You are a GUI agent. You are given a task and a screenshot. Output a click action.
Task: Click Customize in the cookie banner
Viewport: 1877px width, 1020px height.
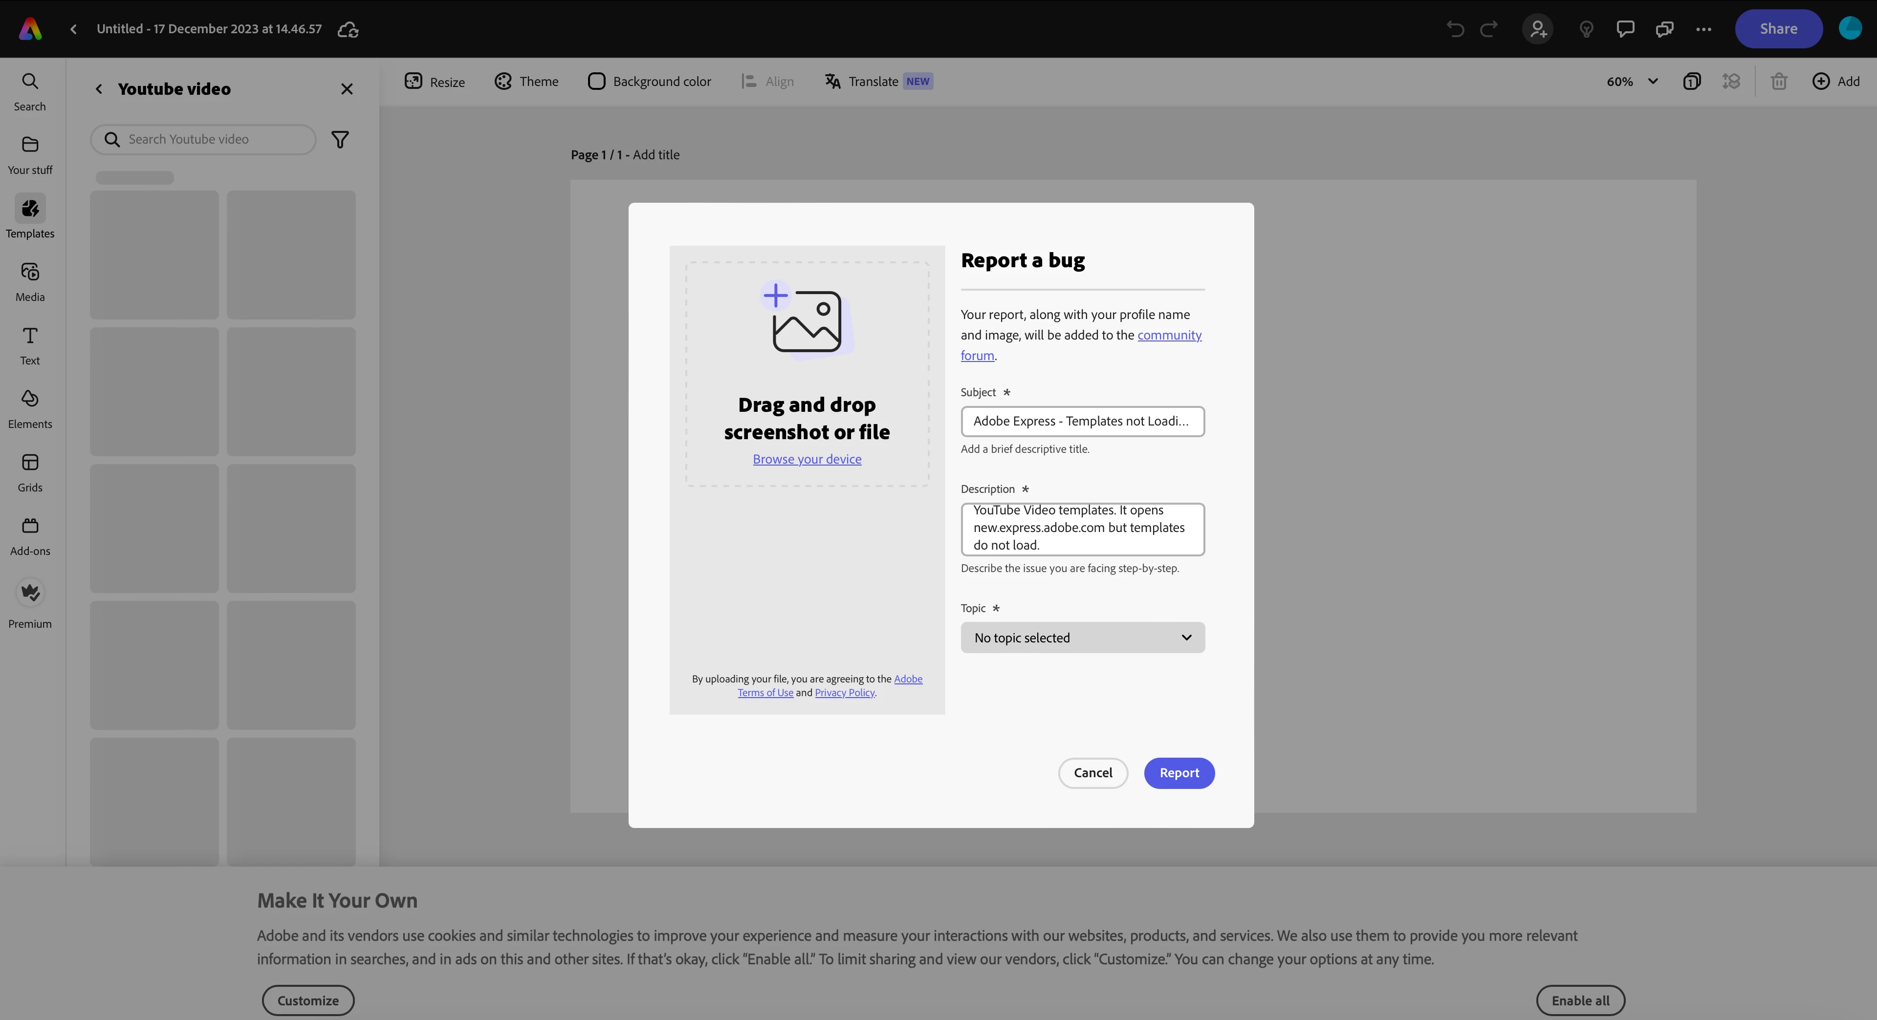click(x=308, y=1001)
